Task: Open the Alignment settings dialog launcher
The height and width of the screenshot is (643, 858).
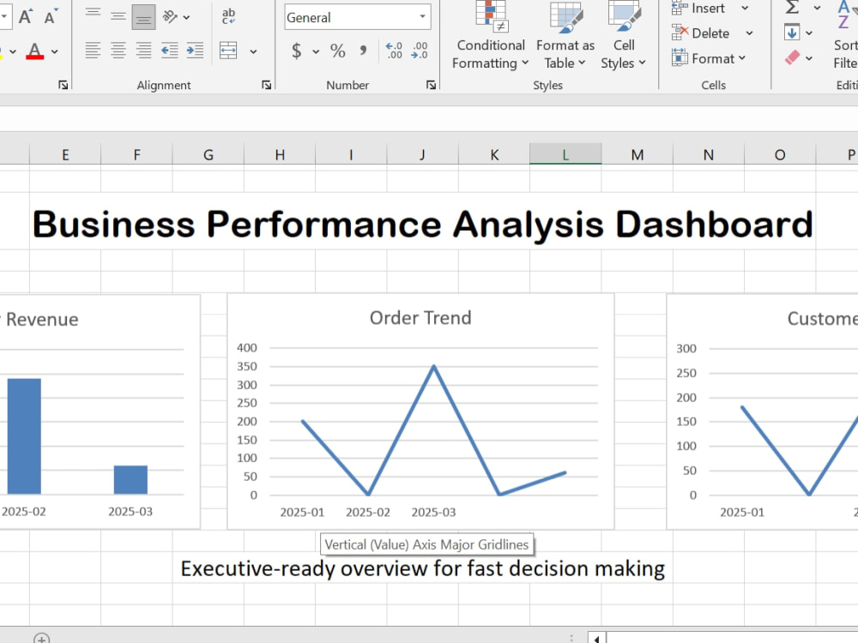Action: 267,85
